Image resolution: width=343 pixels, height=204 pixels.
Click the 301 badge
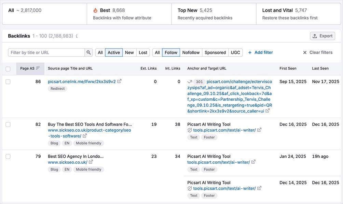(199, 82)
